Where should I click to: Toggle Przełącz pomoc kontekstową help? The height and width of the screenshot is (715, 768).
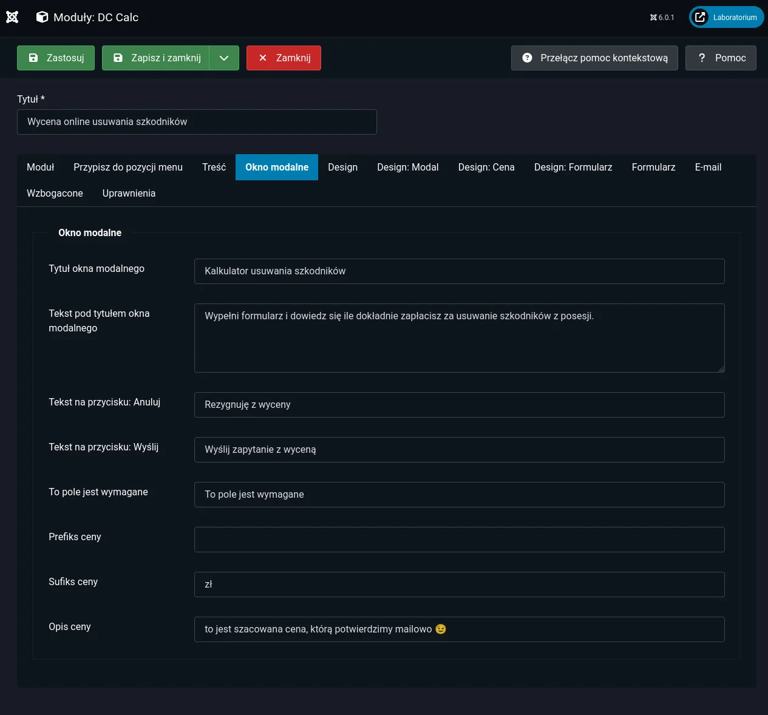tap(594, 58)
